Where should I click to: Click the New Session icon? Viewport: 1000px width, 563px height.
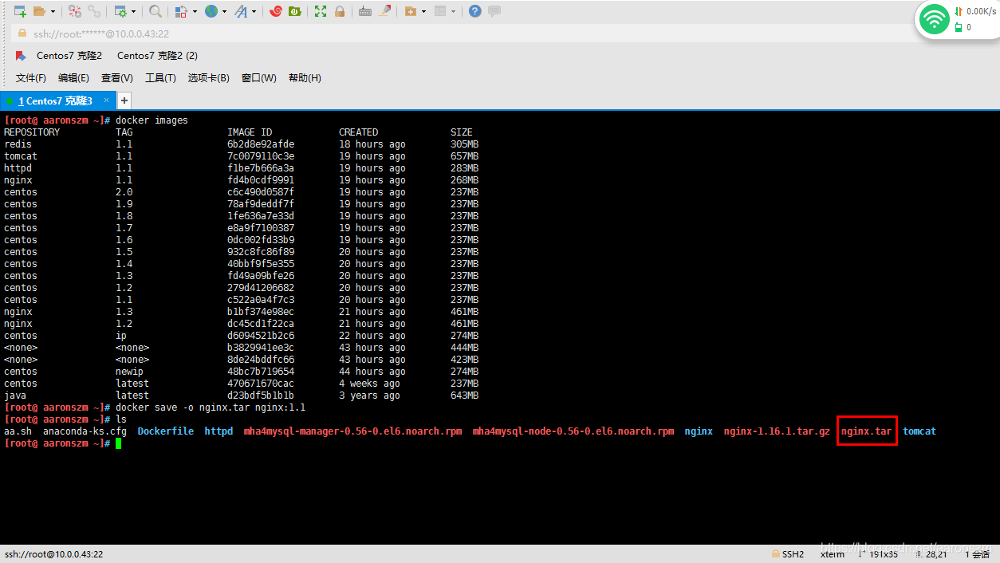(19, 11)
